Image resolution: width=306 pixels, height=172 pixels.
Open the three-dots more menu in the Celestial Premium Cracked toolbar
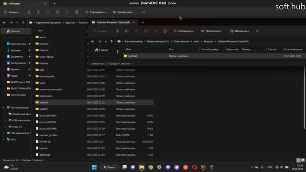coord(258,31)
